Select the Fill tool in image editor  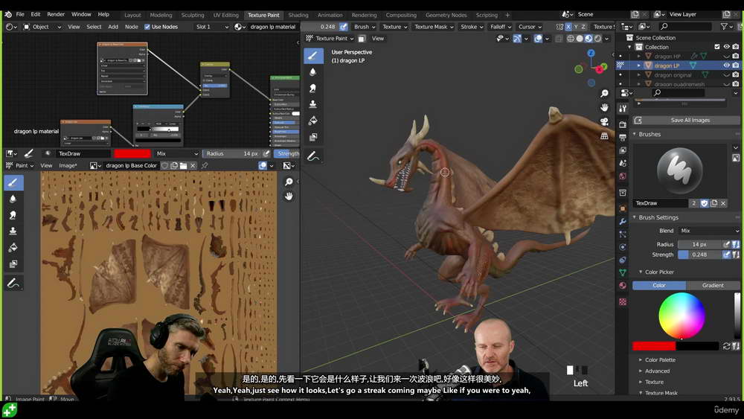(13, 247)
